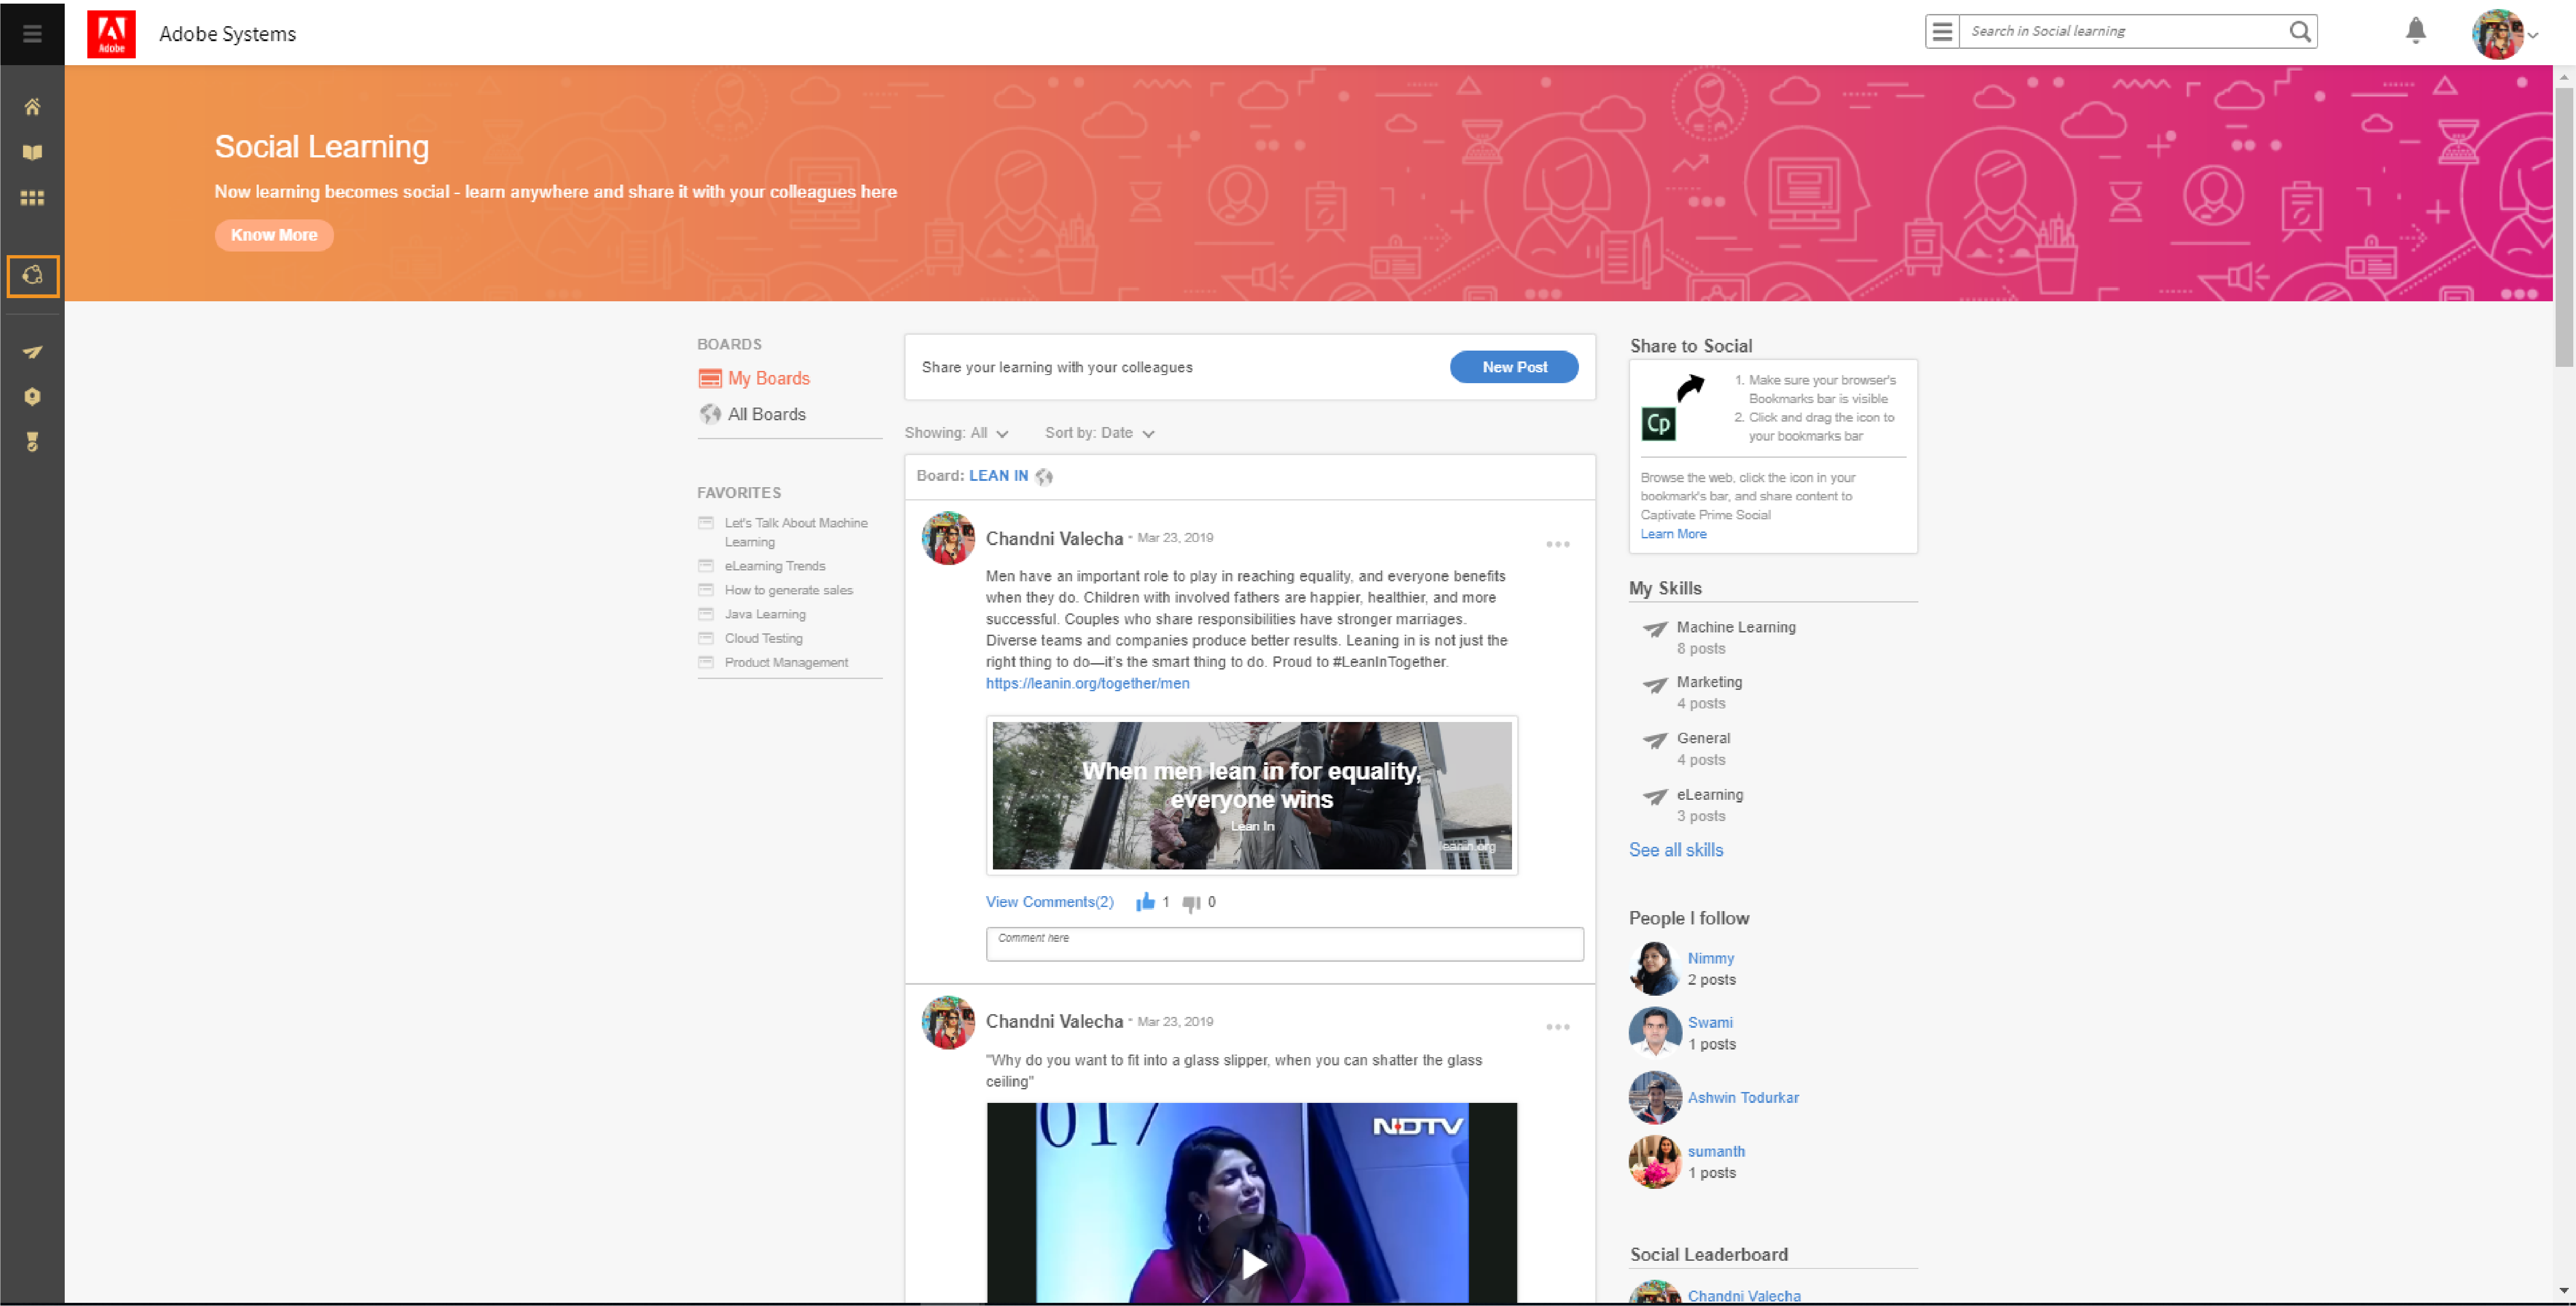This screenshot has height=1306, width=2576.
Task: Open Badges hexagon icon in the sidebar
Action: point(32,397)
